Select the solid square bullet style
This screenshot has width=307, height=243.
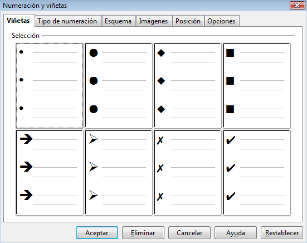(257, 86)
